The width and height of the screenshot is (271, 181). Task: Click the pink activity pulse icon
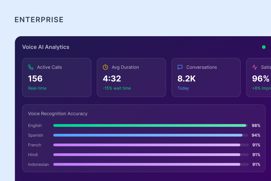255,67
